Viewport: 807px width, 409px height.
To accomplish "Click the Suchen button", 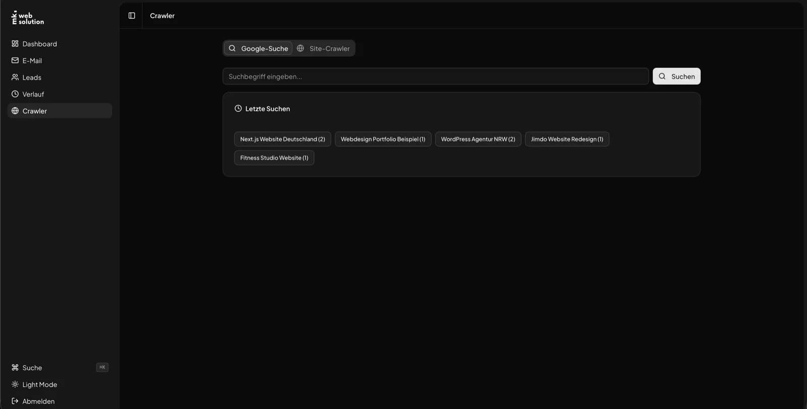I will (676, 77).
